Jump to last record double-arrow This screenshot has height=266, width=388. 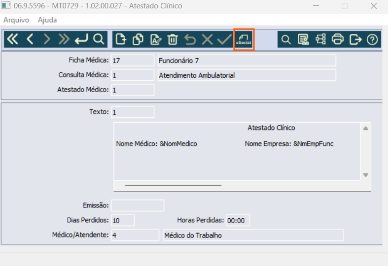point(64,39)
